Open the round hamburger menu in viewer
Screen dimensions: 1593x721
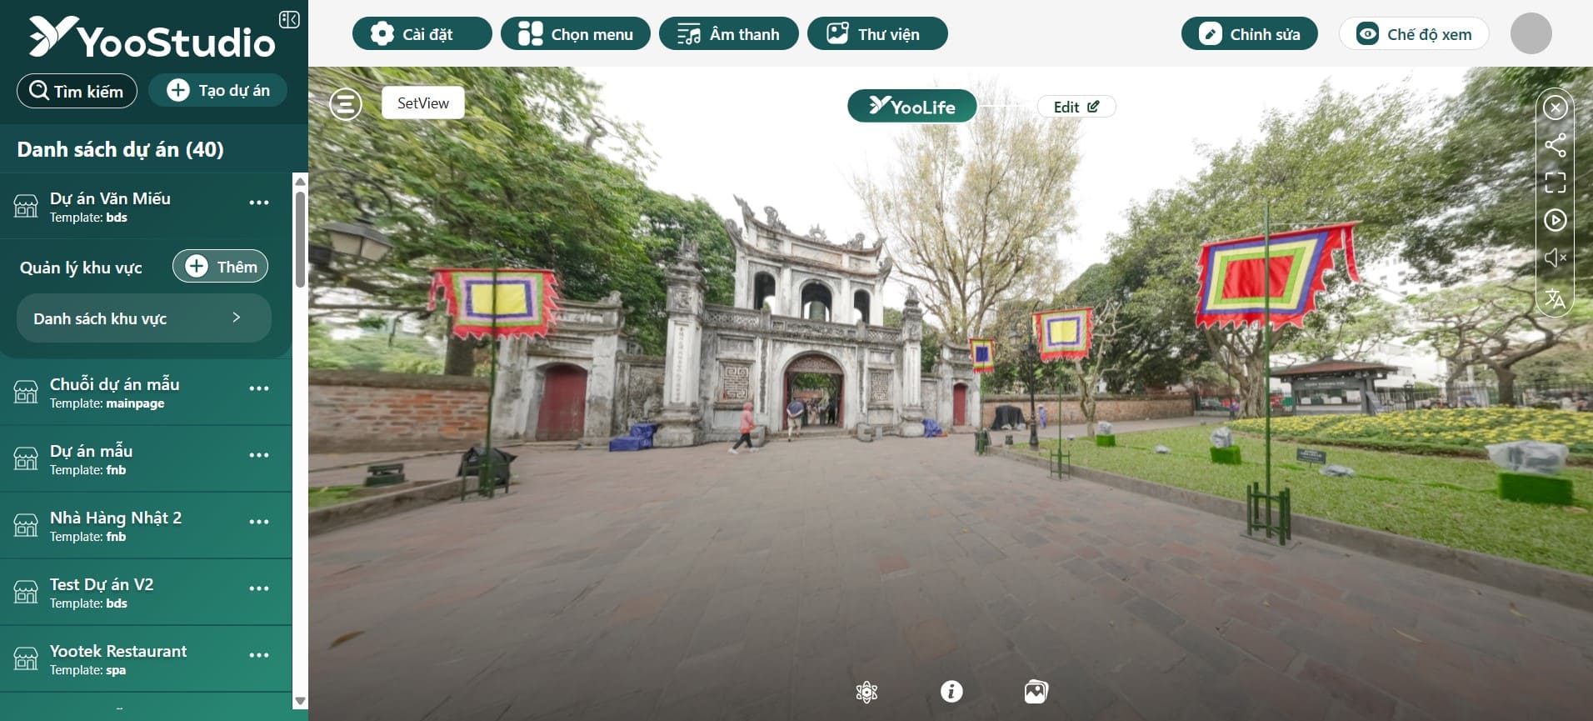coord(345,104)
